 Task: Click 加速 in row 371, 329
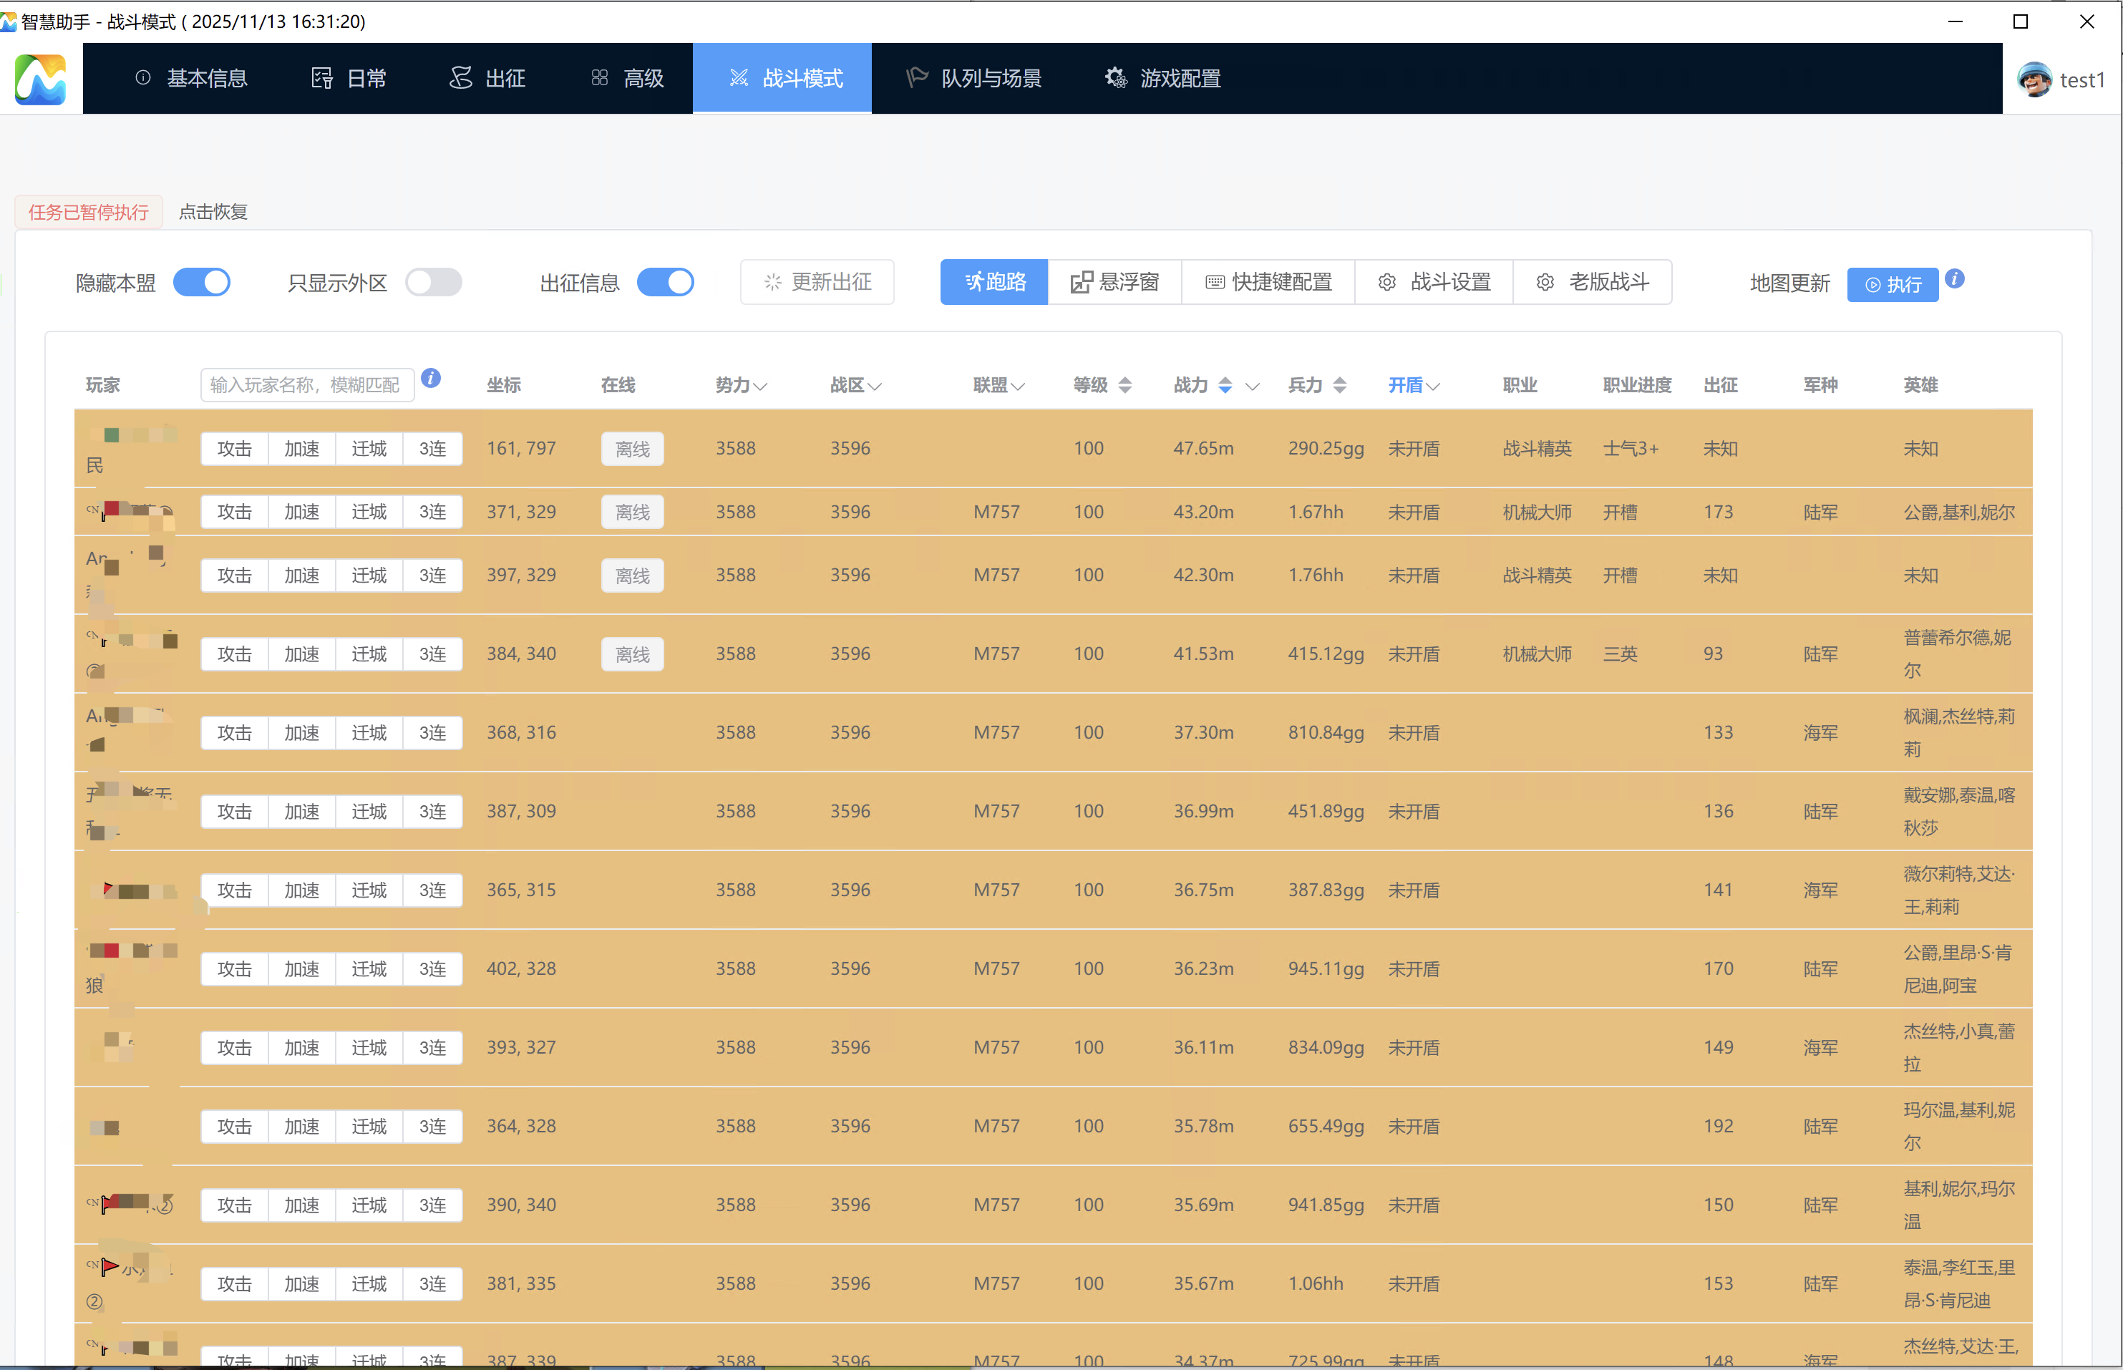[301, 512]
